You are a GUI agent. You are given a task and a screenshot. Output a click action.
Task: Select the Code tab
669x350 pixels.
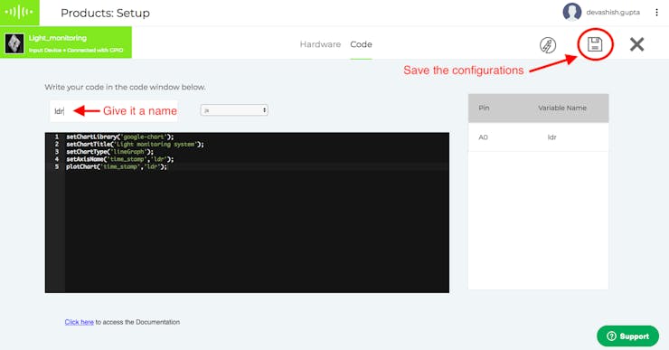point(361,44)
